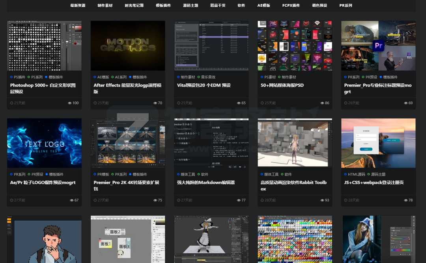
Task: Click the clock icon on the JS+CSS+webpack card
Action: click(x=346, y=200)
